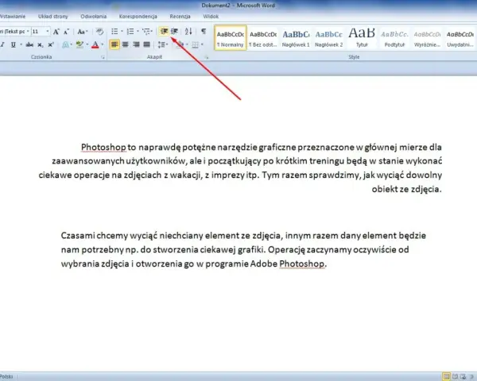
Task: Apply the Tytuł style
Action: click(362, 38)
